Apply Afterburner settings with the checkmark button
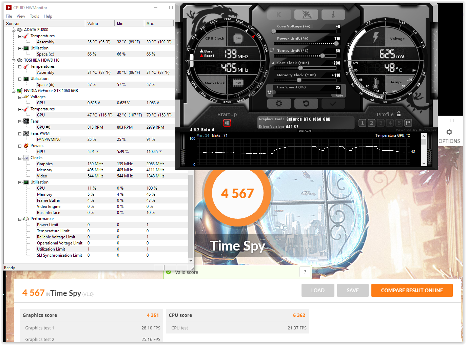 (333, 104)
